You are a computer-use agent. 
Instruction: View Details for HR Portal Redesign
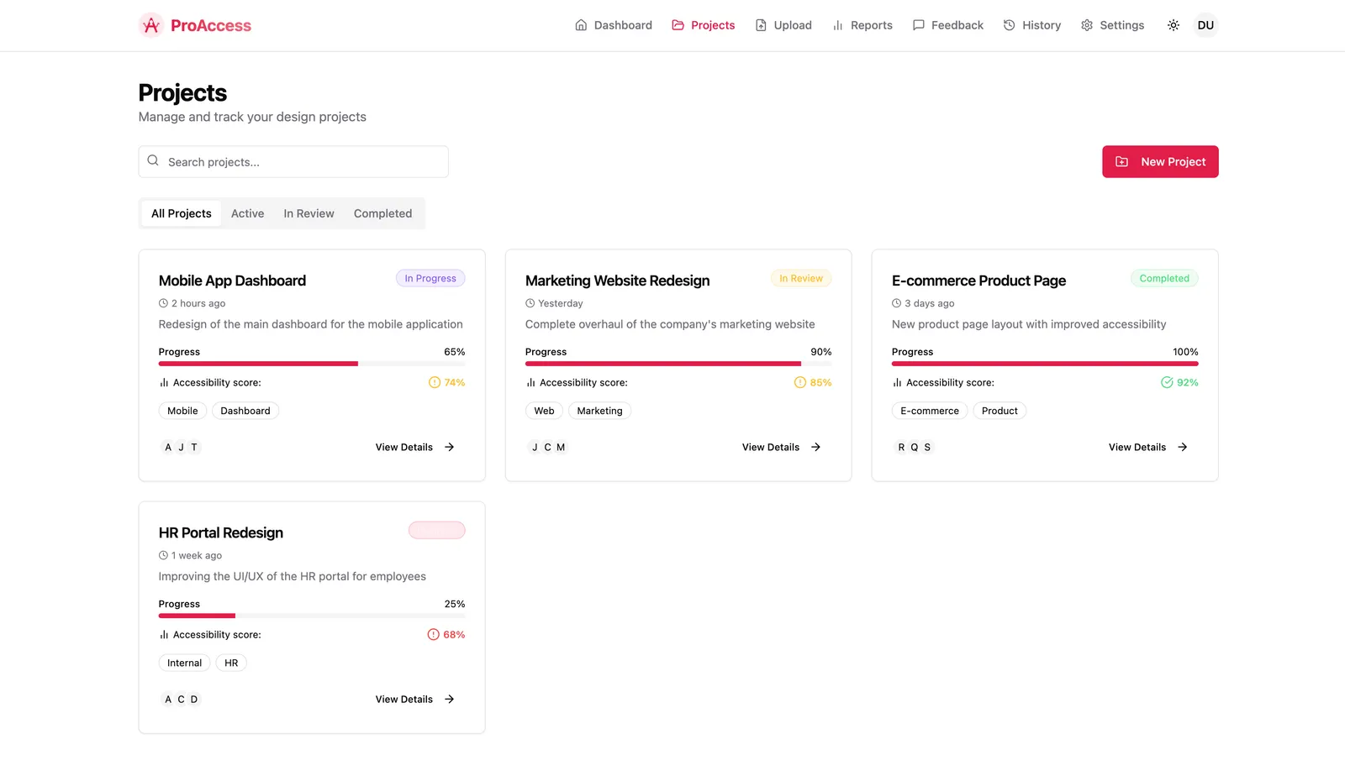[415, 699]
